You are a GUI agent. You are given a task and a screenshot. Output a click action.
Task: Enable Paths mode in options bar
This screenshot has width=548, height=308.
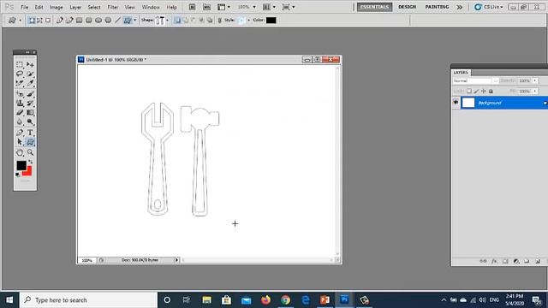click(x=40, y=21)
